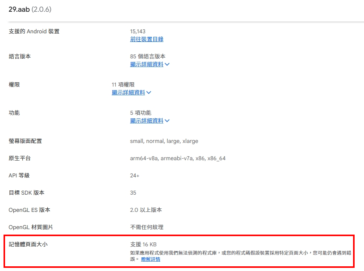Click the chevron icon beside language details link

[x=167, y=64]
